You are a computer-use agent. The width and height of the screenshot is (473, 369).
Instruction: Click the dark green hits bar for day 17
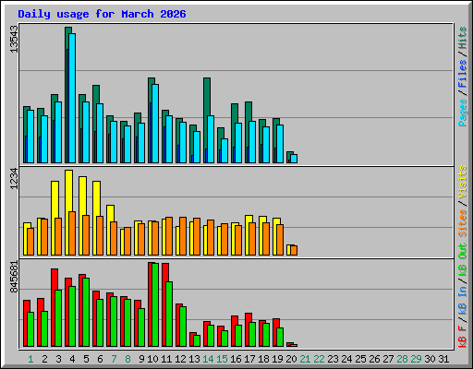pyautogui.click(x=249, y=112)
